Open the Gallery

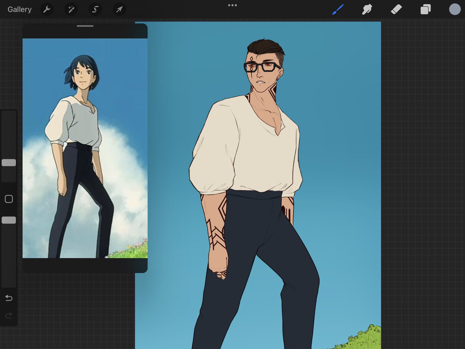(19, 9)
